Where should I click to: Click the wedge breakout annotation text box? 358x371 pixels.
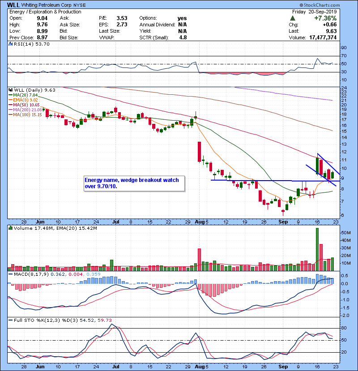coord(134,183)
